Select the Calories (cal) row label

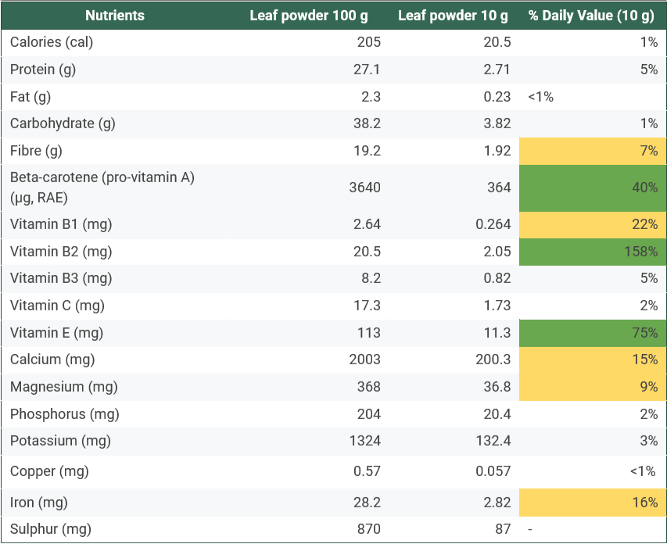52,42
